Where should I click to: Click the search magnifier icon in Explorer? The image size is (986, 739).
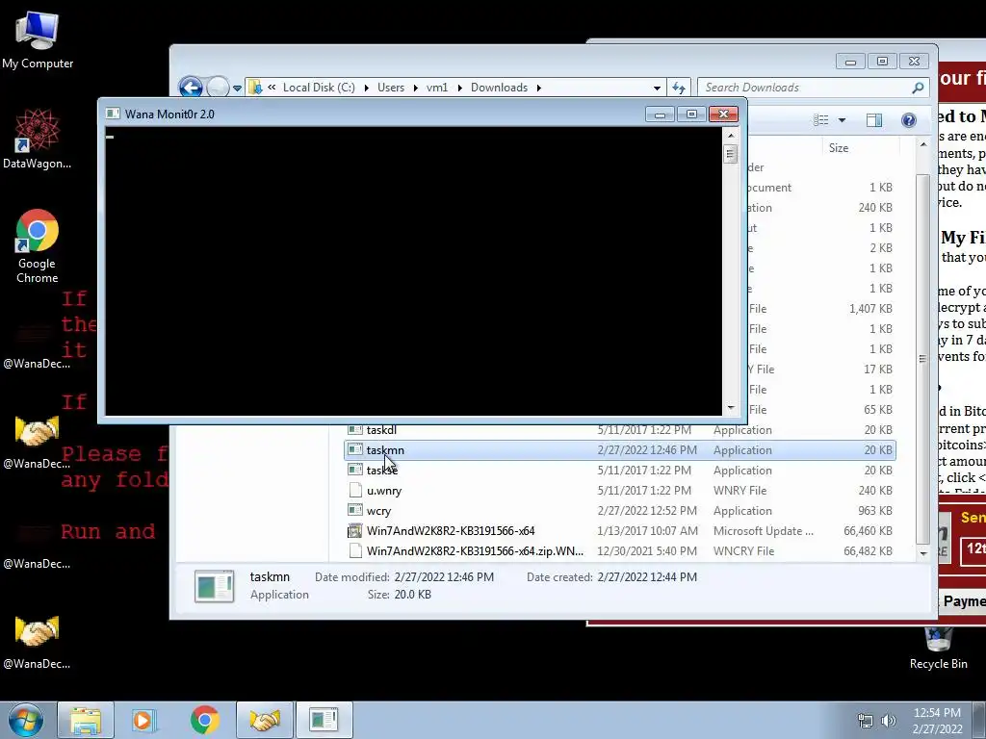918,88
